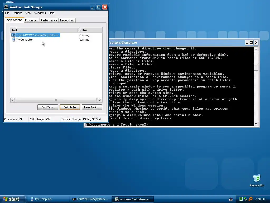Click the cmd.exe taskbar button
This screenshot has width=270, height=203.
click(x=91, y=199)
